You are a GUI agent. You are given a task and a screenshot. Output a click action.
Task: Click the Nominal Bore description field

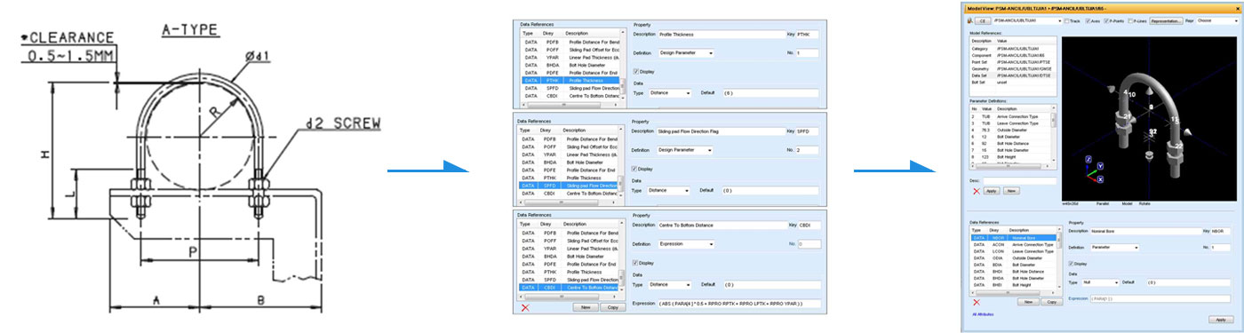1145,231
